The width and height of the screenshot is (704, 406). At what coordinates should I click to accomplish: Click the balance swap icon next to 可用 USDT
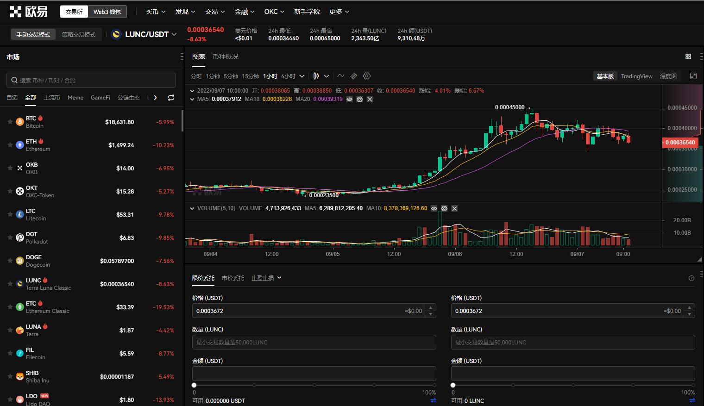[434, 400]
